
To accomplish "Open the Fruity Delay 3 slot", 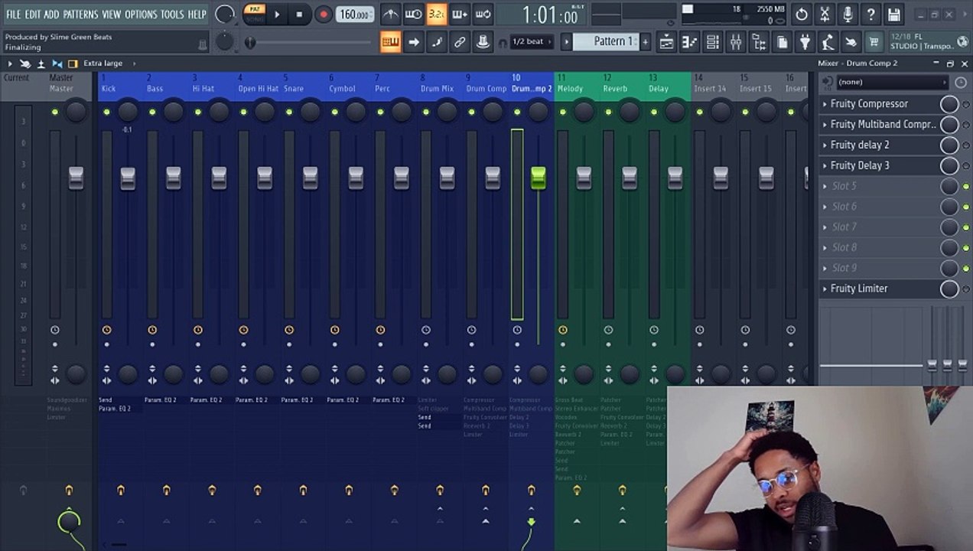I will coord(879,166).
